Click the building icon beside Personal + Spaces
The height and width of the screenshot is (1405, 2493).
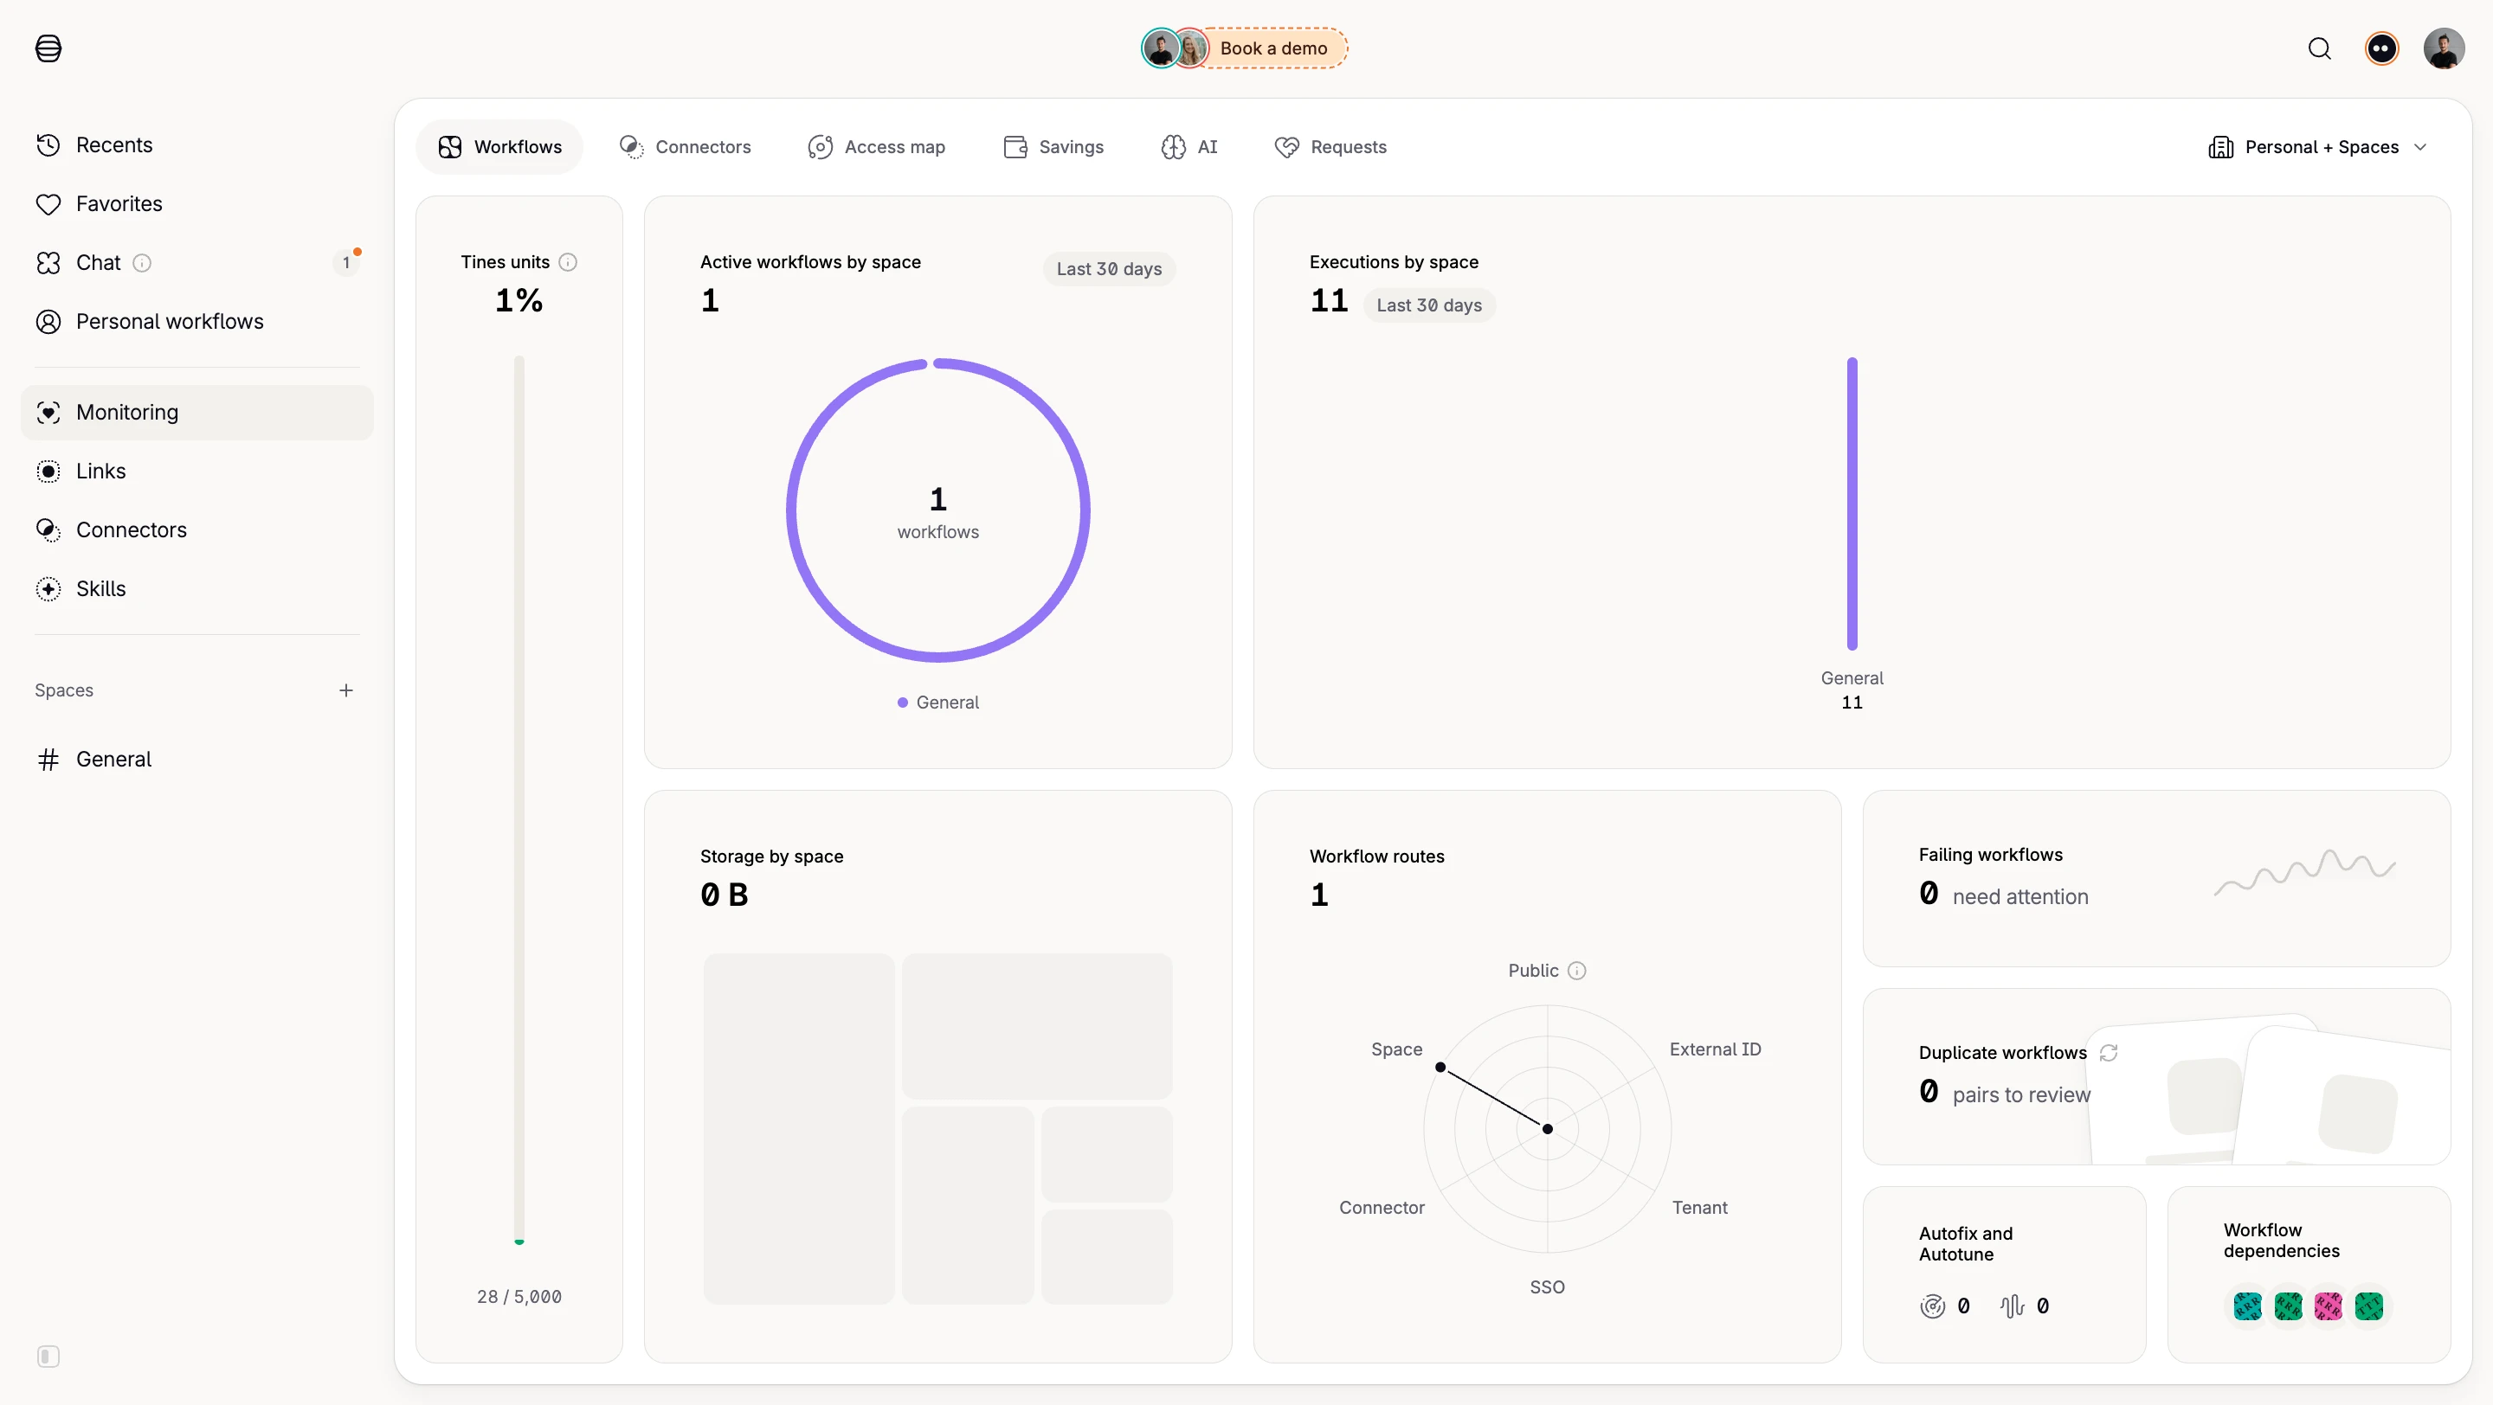click(x=2221, y=147)
